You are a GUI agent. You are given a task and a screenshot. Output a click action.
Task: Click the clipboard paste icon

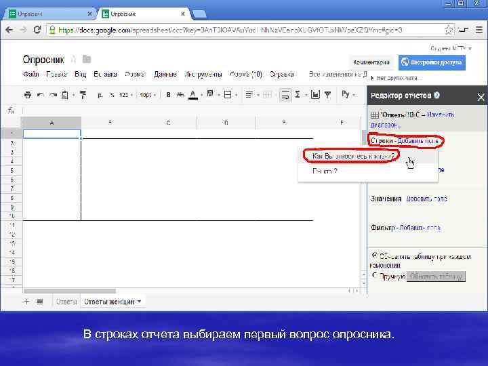click(65, 95)
